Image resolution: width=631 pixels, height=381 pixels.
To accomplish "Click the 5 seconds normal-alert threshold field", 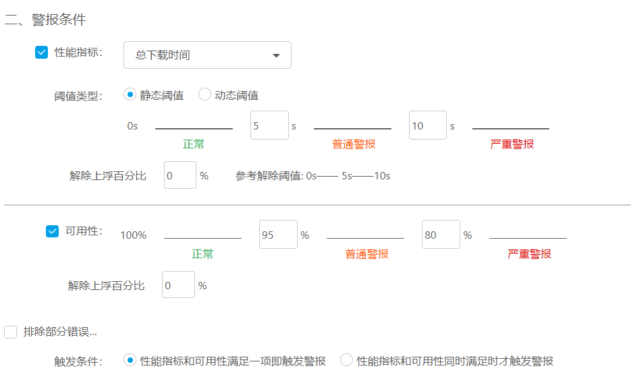I will click(x=269, y=125).
